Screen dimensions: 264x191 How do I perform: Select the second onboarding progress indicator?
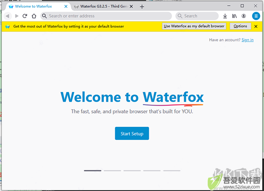pos(112,171)
